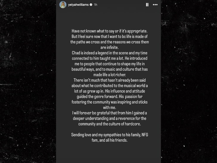Open yelyahwilliams profile picture avatar
The width and height of the screenshot is (217, 163).
pos(63,5)
